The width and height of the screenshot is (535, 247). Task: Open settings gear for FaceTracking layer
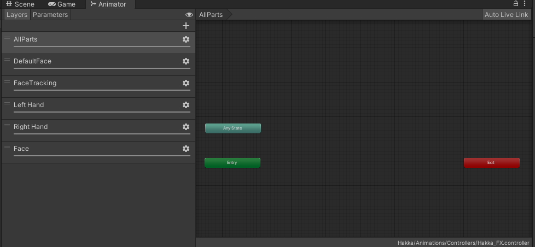tap(185, 83)
